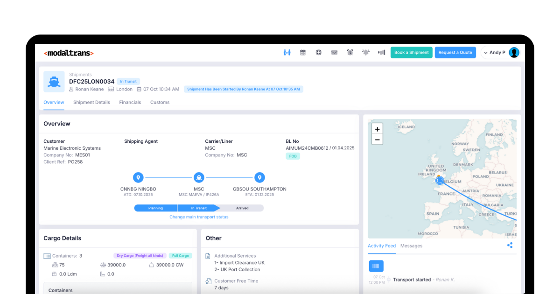The width and height of the screenshot is (560, 294).
Task: Click the Customer Free Time icon
Action: coord(208,281)
